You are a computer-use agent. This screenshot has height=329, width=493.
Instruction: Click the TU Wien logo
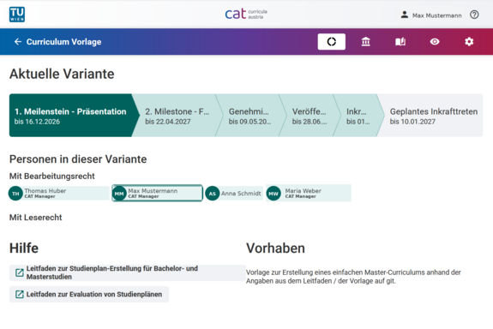17,15
